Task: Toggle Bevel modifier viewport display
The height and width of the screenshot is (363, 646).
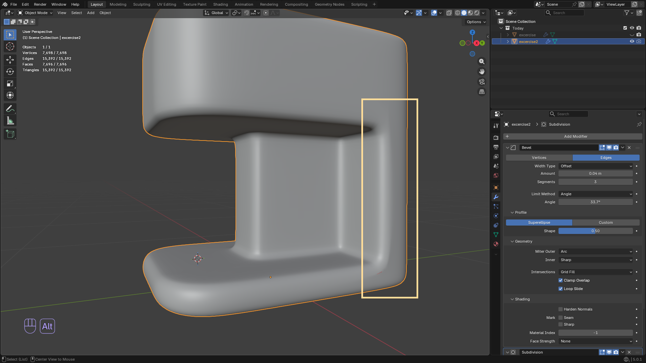Action: [609, 148]
